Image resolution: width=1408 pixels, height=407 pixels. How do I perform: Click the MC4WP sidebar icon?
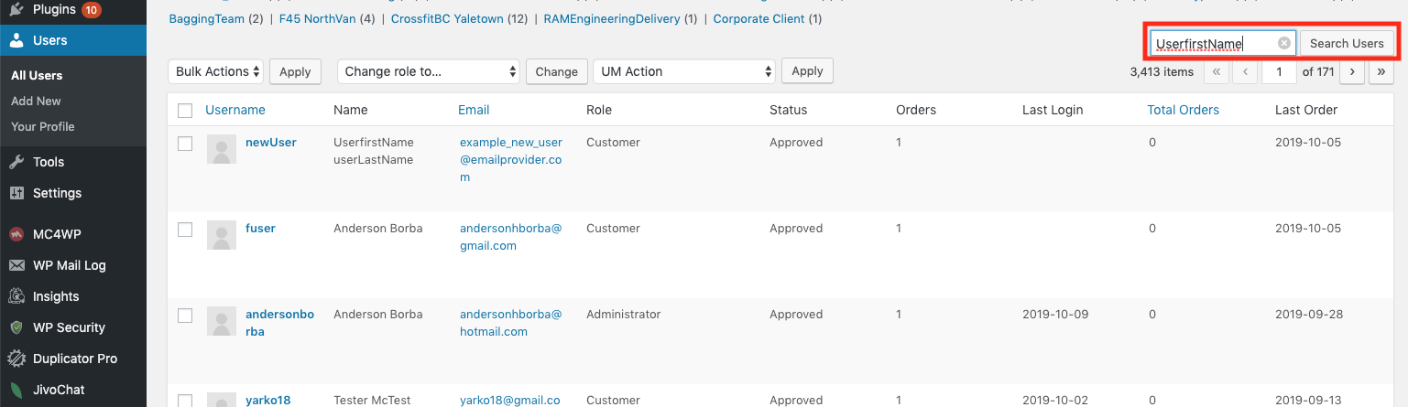click(x=16, y=234)
